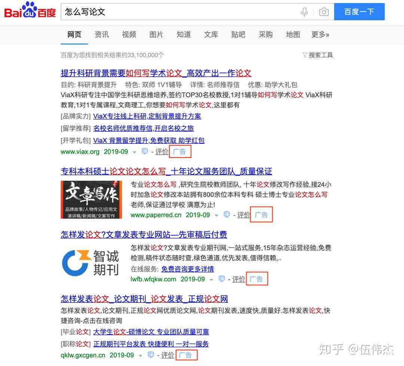This screenshot has width=404, height=366.
Task: Open the 地图 tab
Action: click(x=293, y=34)
